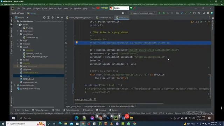Open Project panel options gear
224x126 pixels.
coord(58,17)
